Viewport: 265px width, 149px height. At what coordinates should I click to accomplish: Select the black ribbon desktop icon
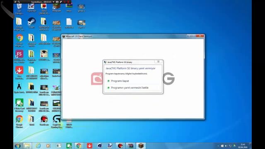tap(19, 88)
